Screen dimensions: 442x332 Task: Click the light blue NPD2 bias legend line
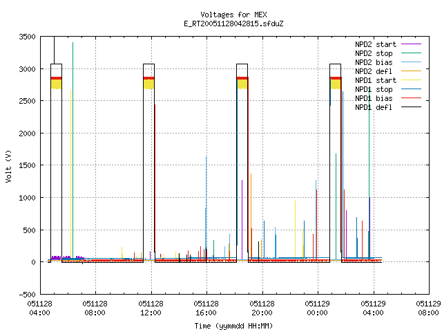412,62
